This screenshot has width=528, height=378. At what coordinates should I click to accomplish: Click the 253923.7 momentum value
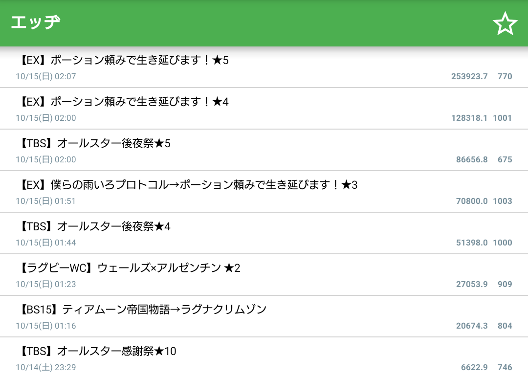tap(469, 76)
